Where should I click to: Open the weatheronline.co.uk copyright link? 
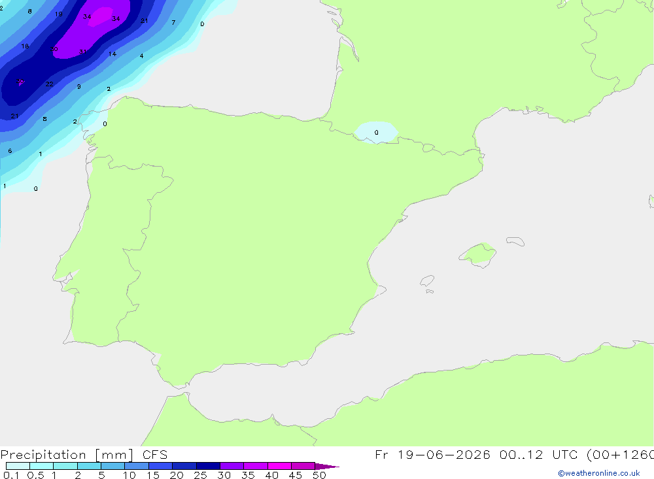(x=599, y=473)
